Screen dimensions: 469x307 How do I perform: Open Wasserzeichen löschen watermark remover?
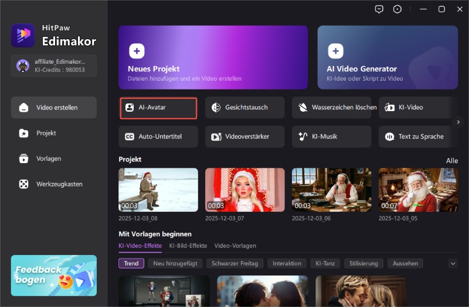tap(331, 108)
